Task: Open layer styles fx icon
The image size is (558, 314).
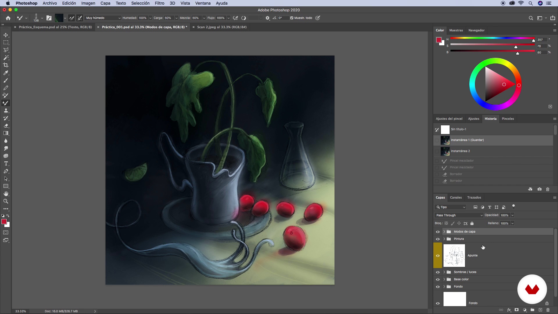Action: pos(509,310)
